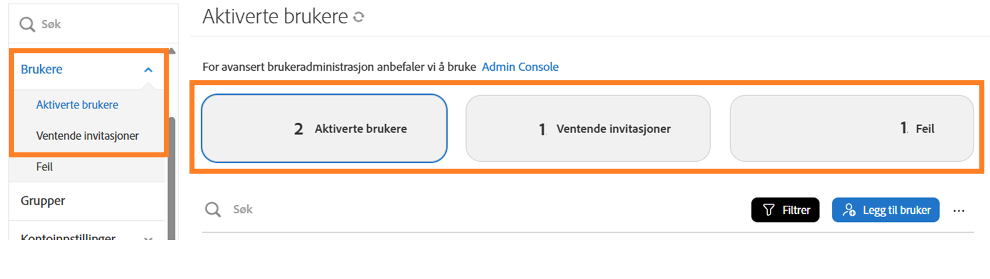
Task: Open the Grupper sidebar section
Action: pyautogui.click(x=43, y=201)
